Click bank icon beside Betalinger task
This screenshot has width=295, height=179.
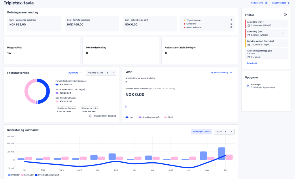click(248, 86)
